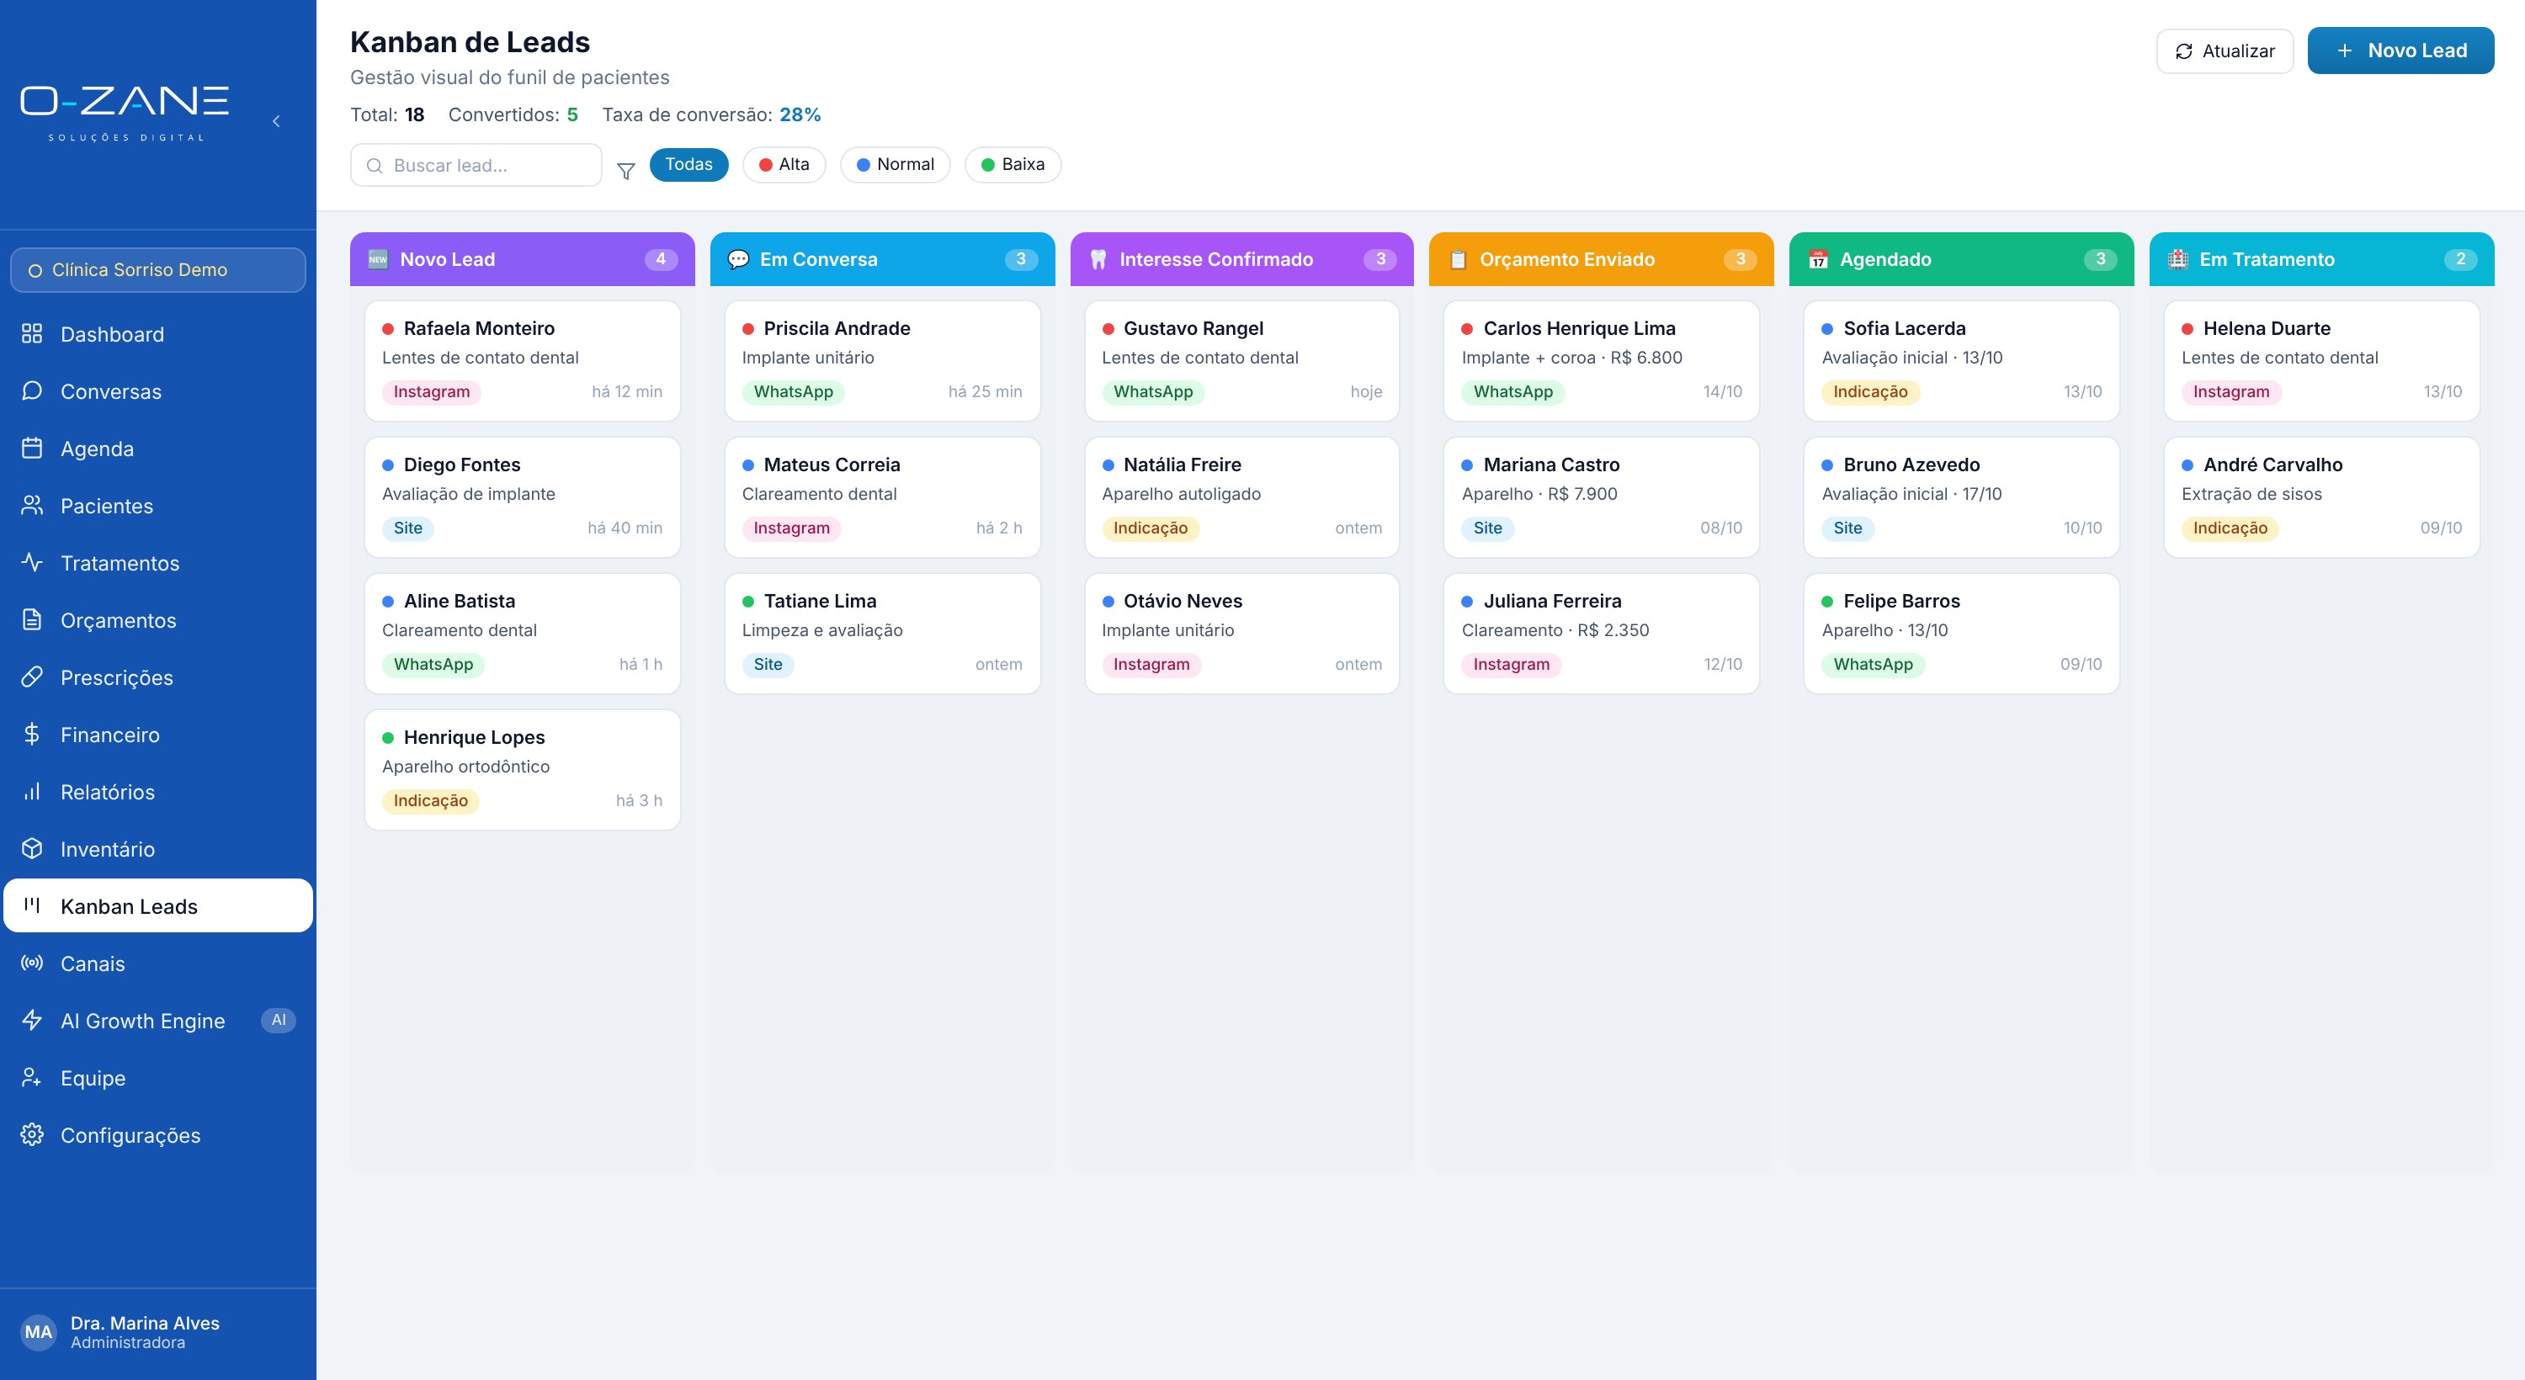Filter leads by Normal priority
Screen dimensions: 2525x1380
(895, 164)
